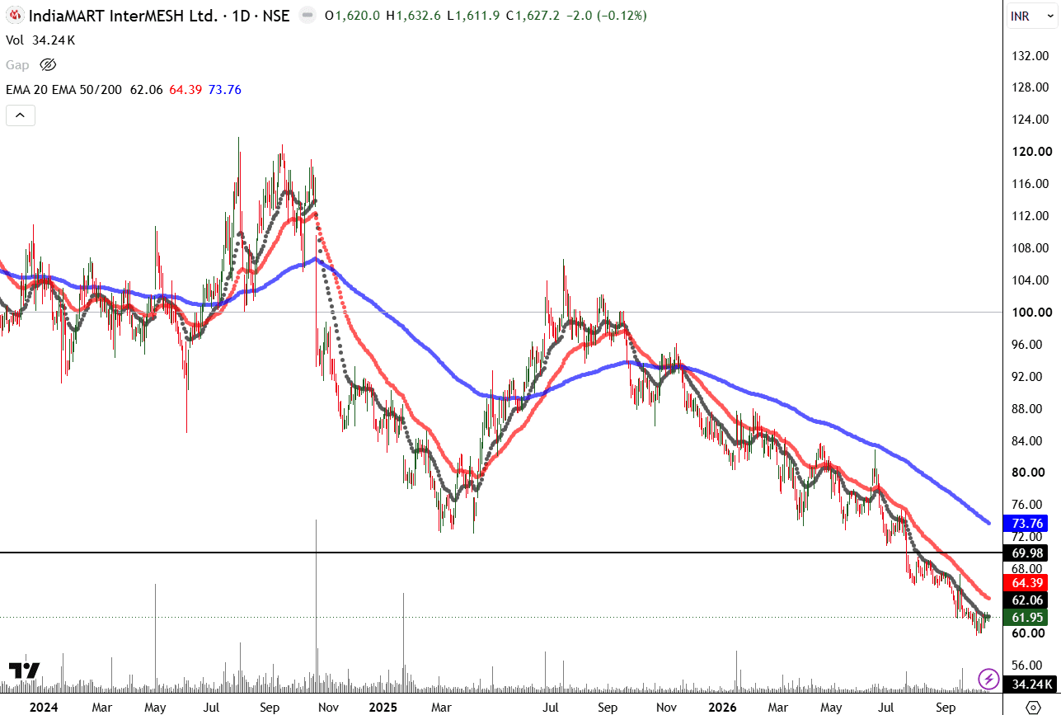Collapse the indicator legend with the chevron button

20,115
